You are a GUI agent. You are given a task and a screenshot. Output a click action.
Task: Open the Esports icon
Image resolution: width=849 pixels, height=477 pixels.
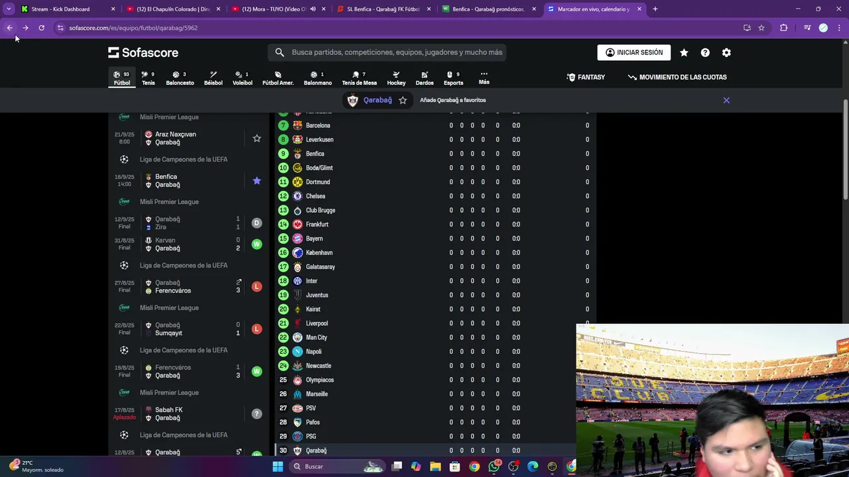[x=453, y=78]
